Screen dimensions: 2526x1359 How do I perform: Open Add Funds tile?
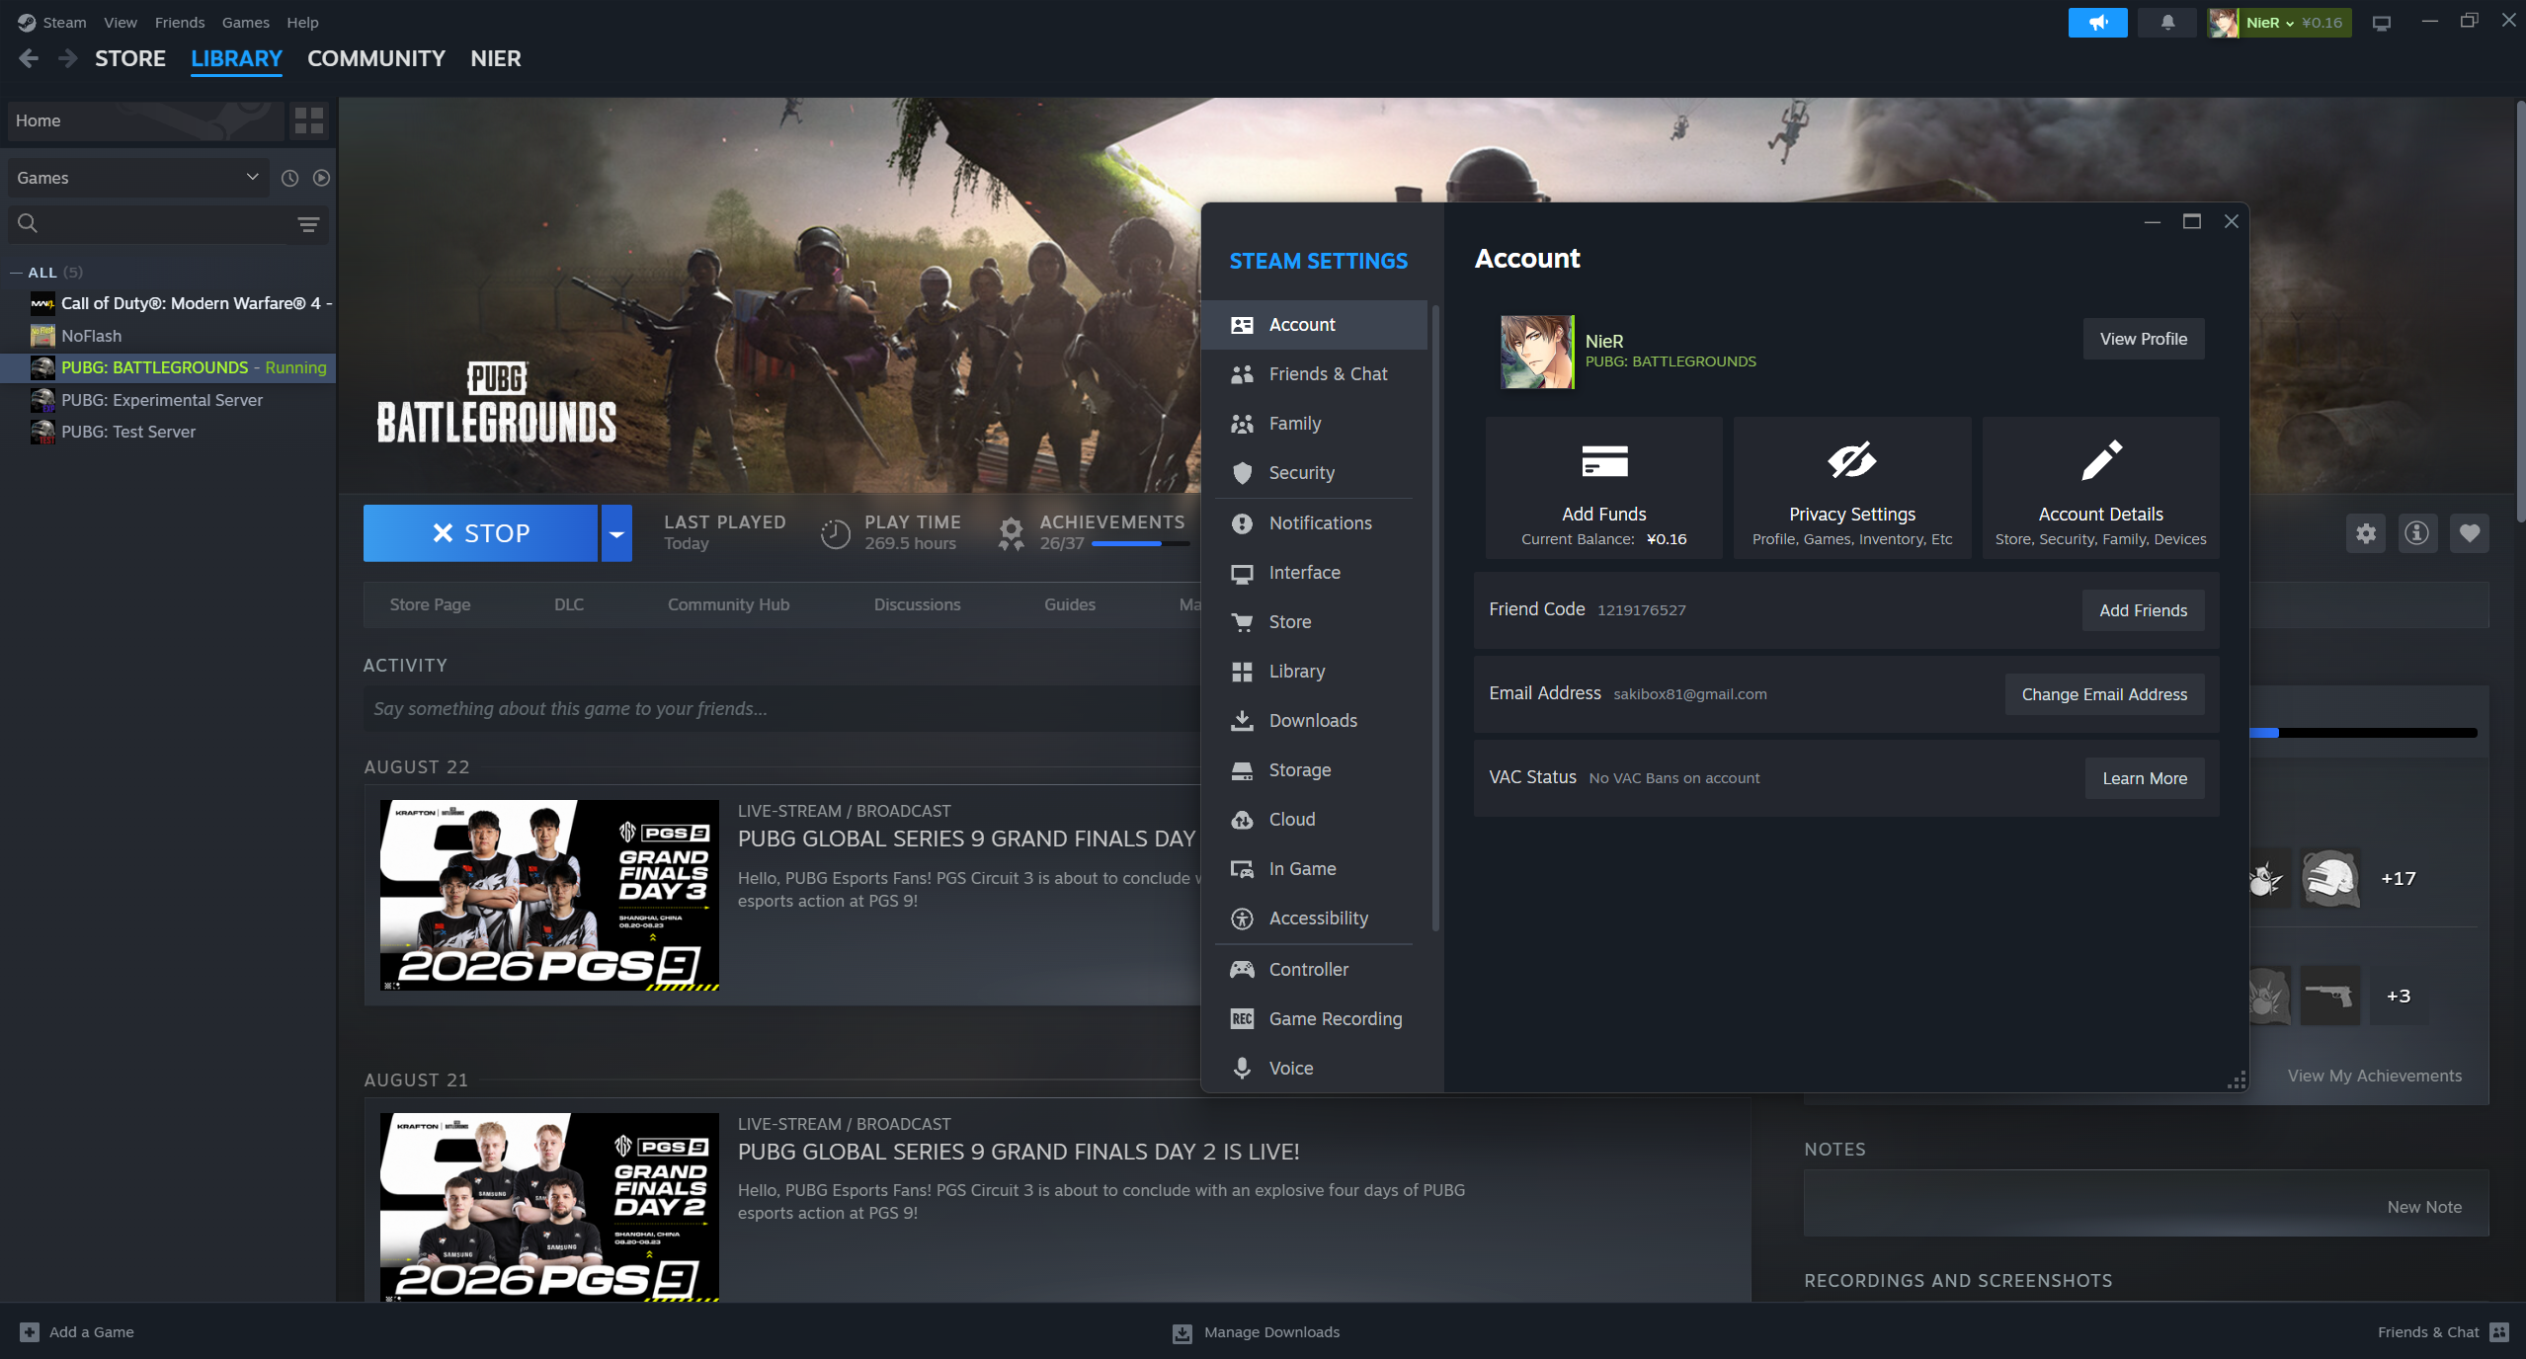click(1604, 488)
